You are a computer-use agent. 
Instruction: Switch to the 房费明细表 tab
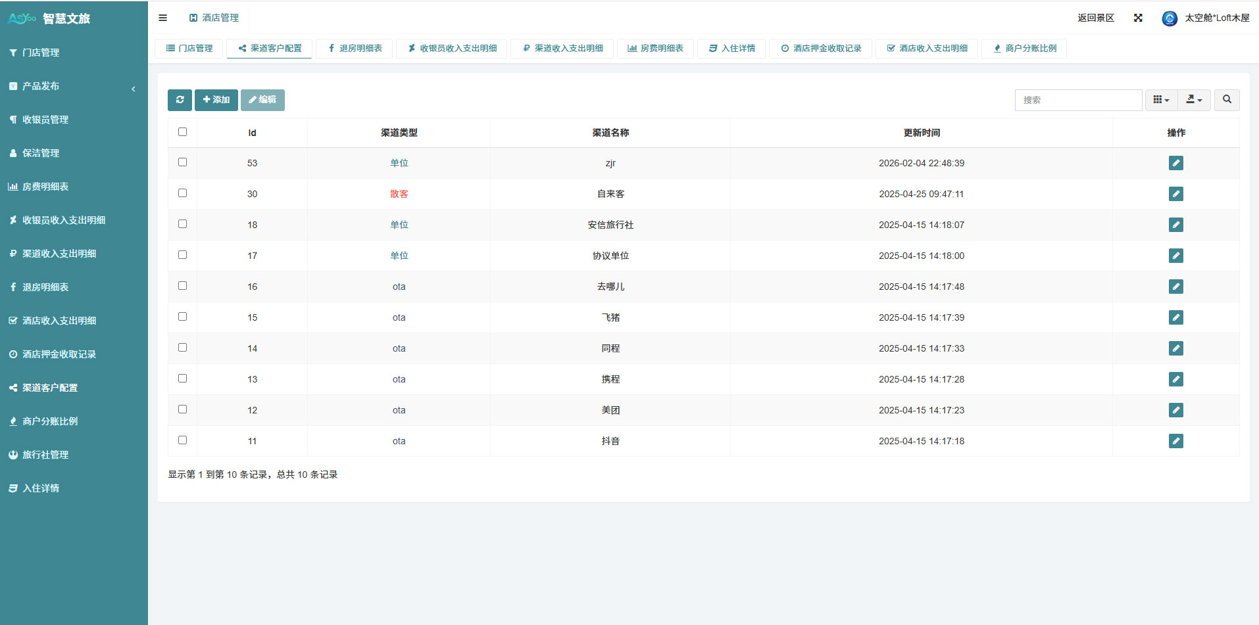(655, 49)
